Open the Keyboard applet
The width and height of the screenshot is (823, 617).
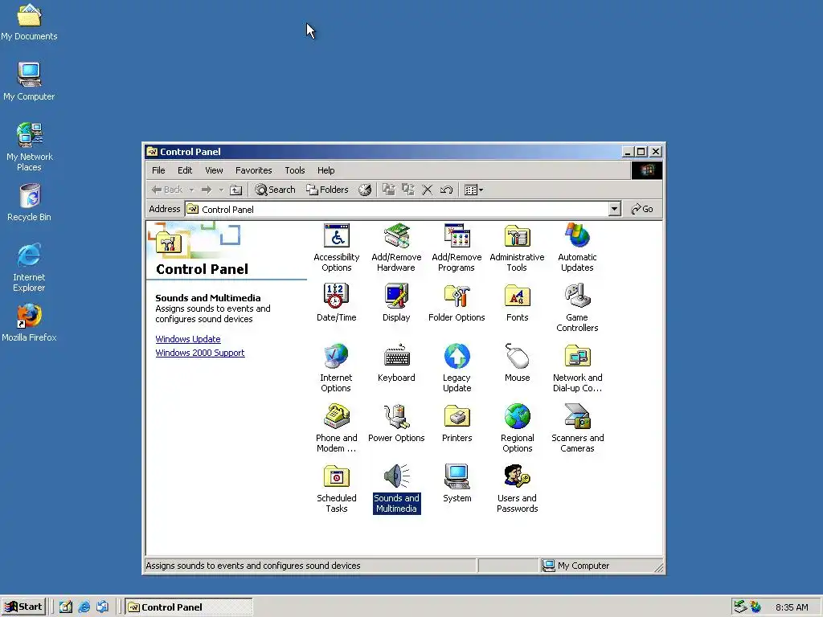tap(396, 363)
